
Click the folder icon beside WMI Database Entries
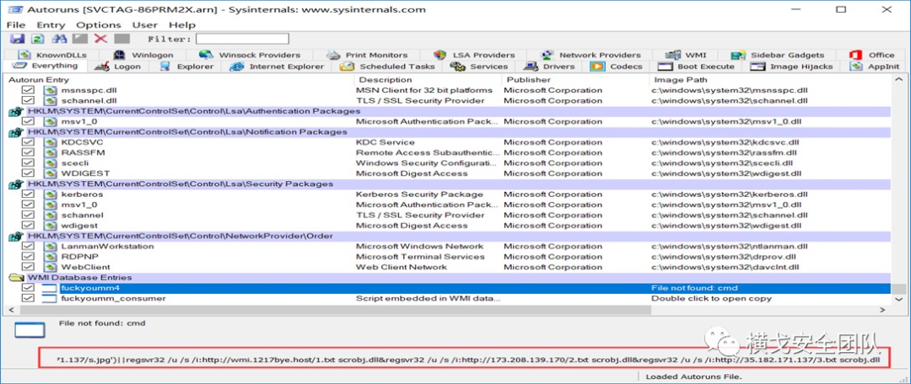[x=15, y=278]
